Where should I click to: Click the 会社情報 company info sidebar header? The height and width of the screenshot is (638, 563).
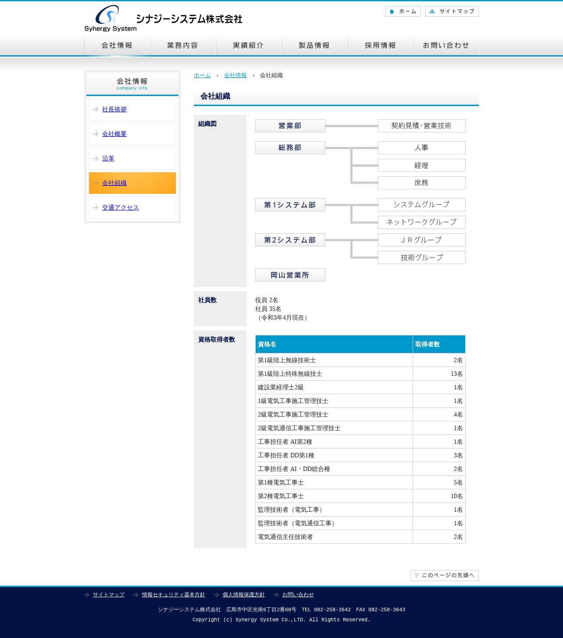pos(132,84)
